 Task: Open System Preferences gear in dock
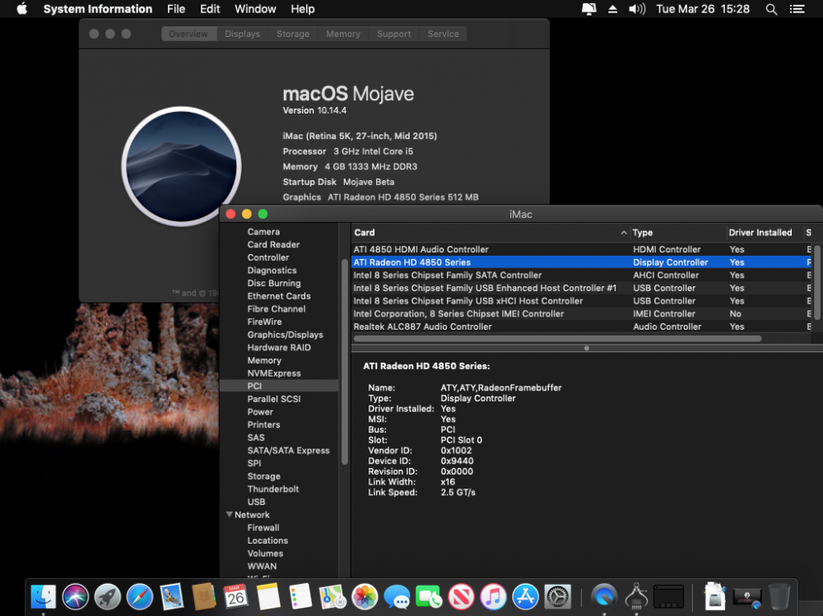557,597
